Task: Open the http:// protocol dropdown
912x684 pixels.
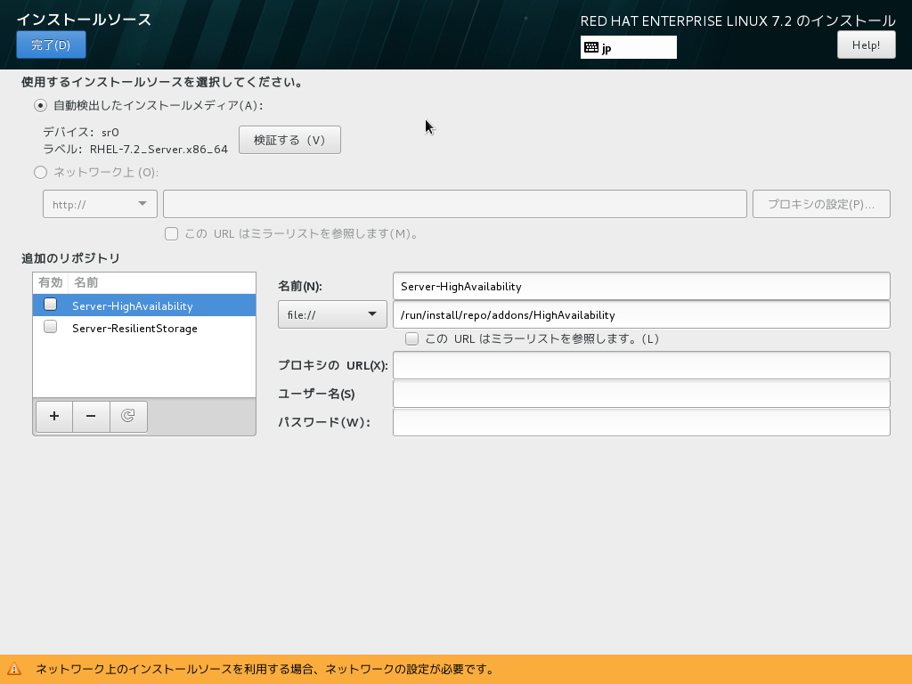Action: tap(100, 204)
